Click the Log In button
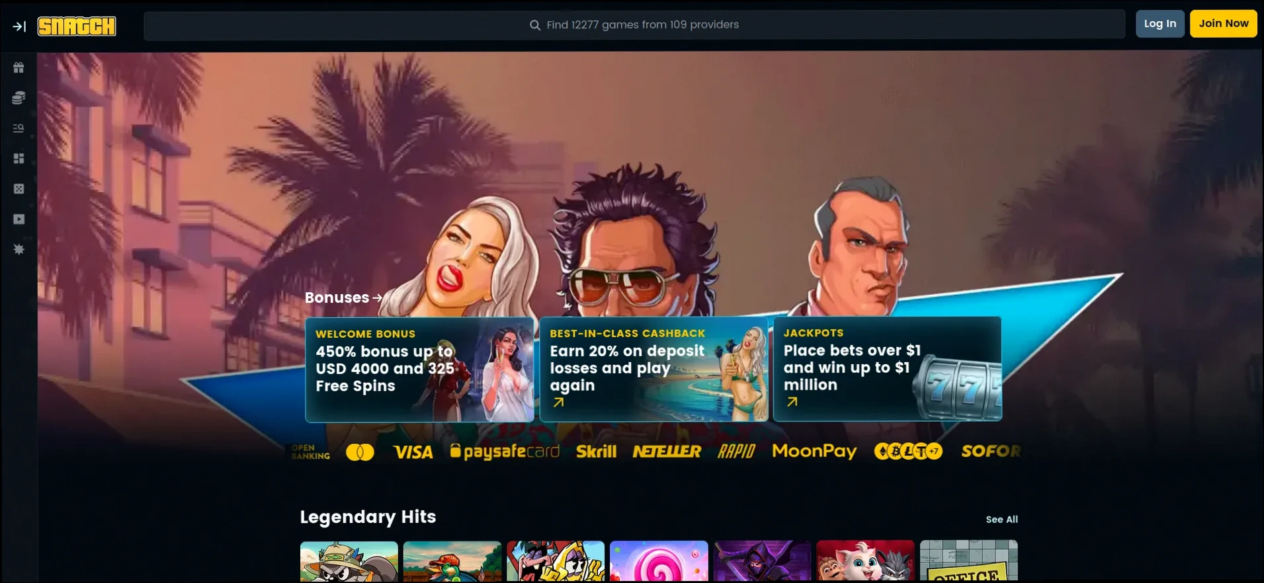1264x583 pixels. pos(1160,24)
